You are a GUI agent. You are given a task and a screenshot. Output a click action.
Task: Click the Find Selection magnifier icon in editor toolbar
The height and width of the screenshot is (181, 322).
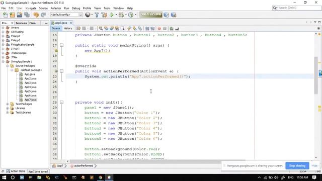101,29
